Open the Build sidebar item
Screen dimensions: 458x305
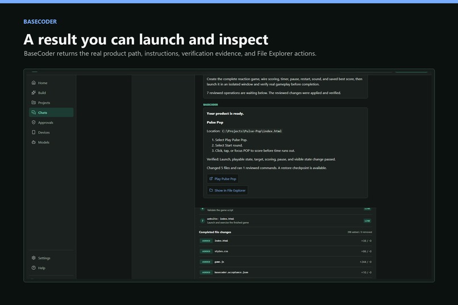[x=51, y=93]
